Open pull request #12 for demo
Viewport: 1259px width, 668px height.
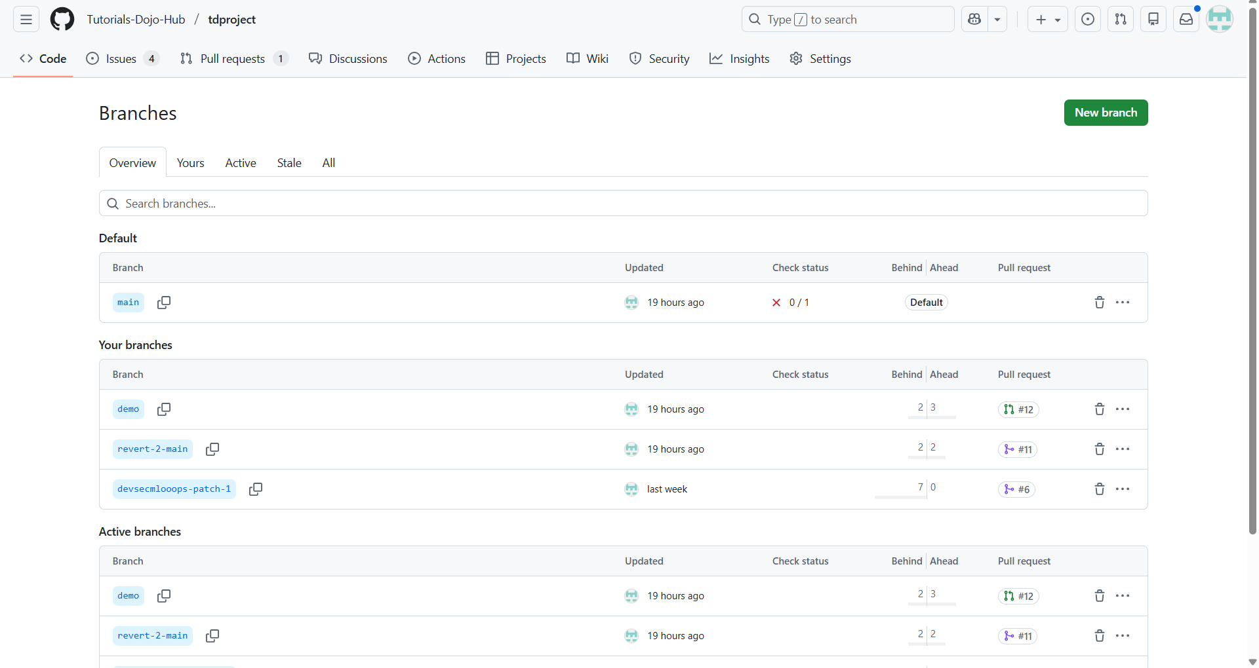(x=1018, y=410)
